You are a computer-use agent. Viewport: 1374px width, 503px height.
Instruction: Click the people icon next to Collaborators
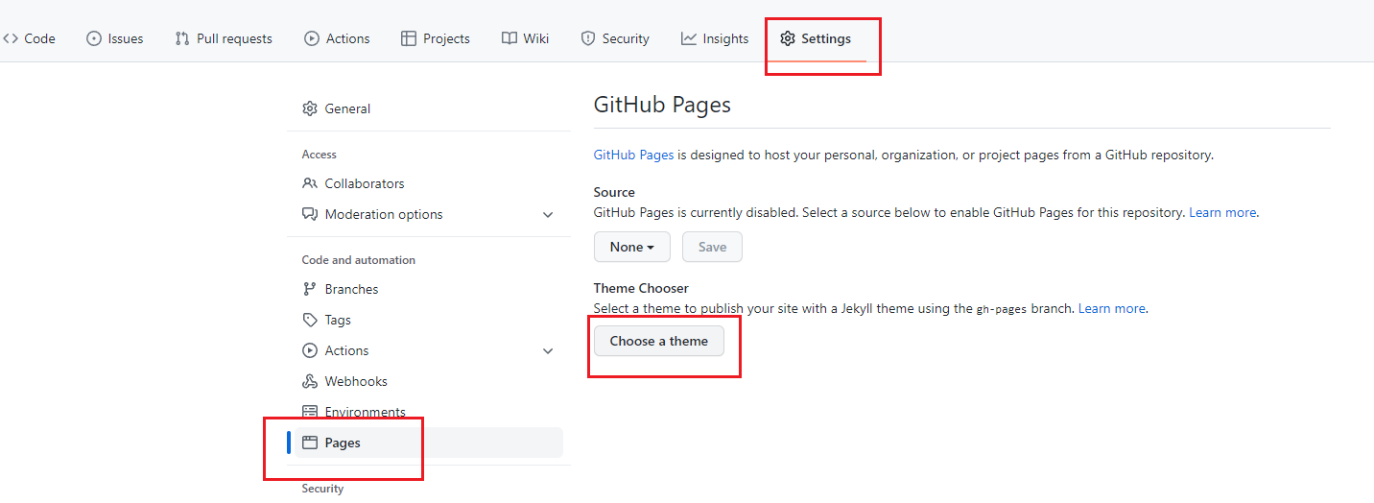point(310,183)
